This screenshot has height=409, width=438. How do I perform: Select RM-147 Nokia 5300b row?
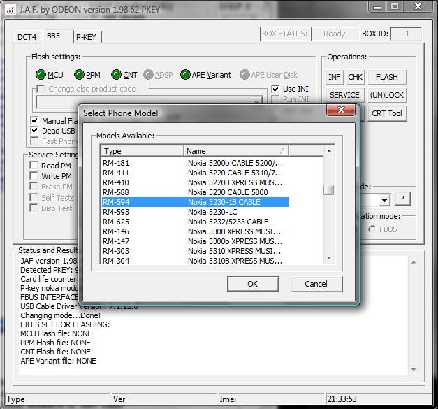[196, 241]
